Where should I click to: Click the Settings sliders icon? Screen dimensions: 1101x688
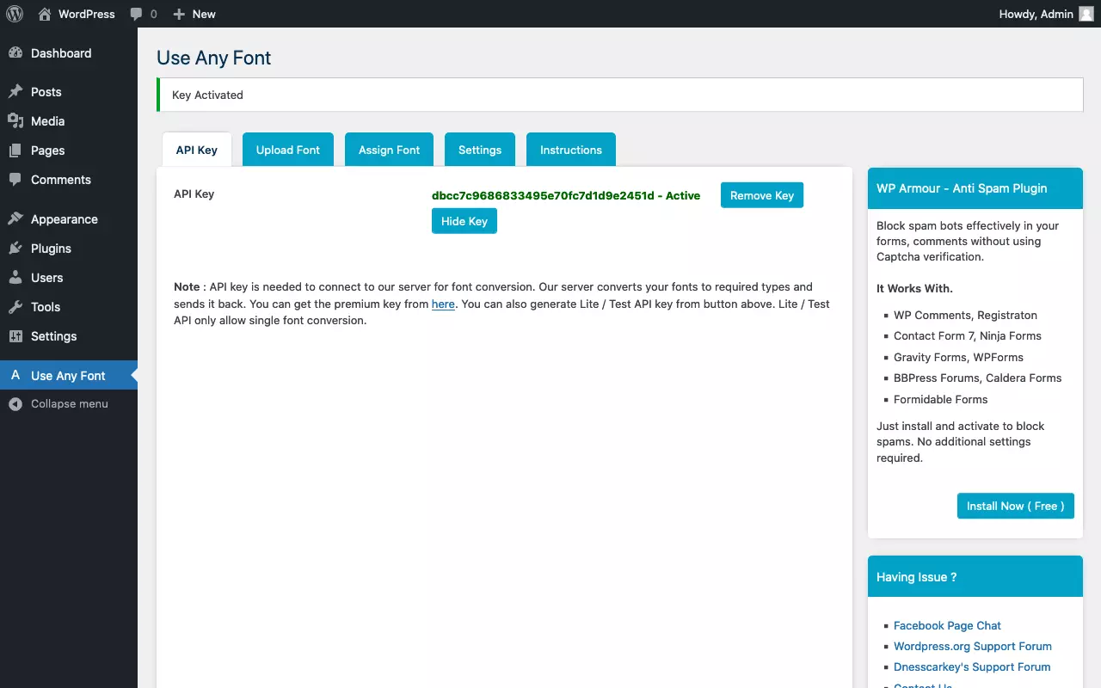tap(15, 336)
